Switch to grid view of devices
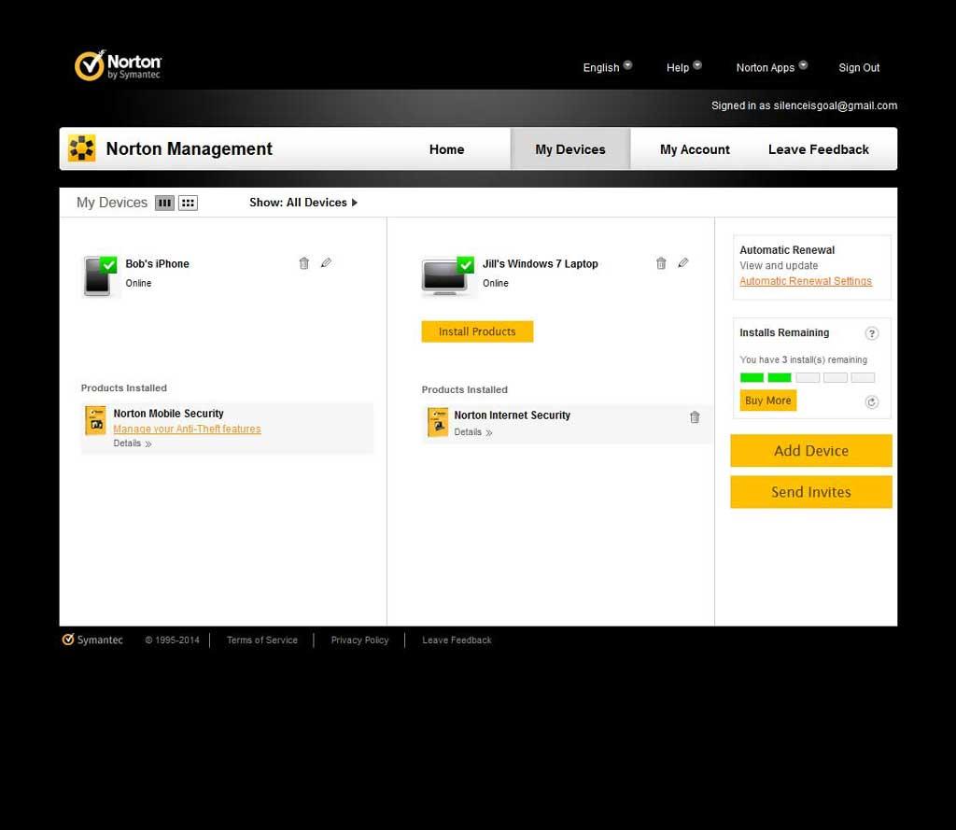This screenshot has height=830, width=956. [188, 203]
